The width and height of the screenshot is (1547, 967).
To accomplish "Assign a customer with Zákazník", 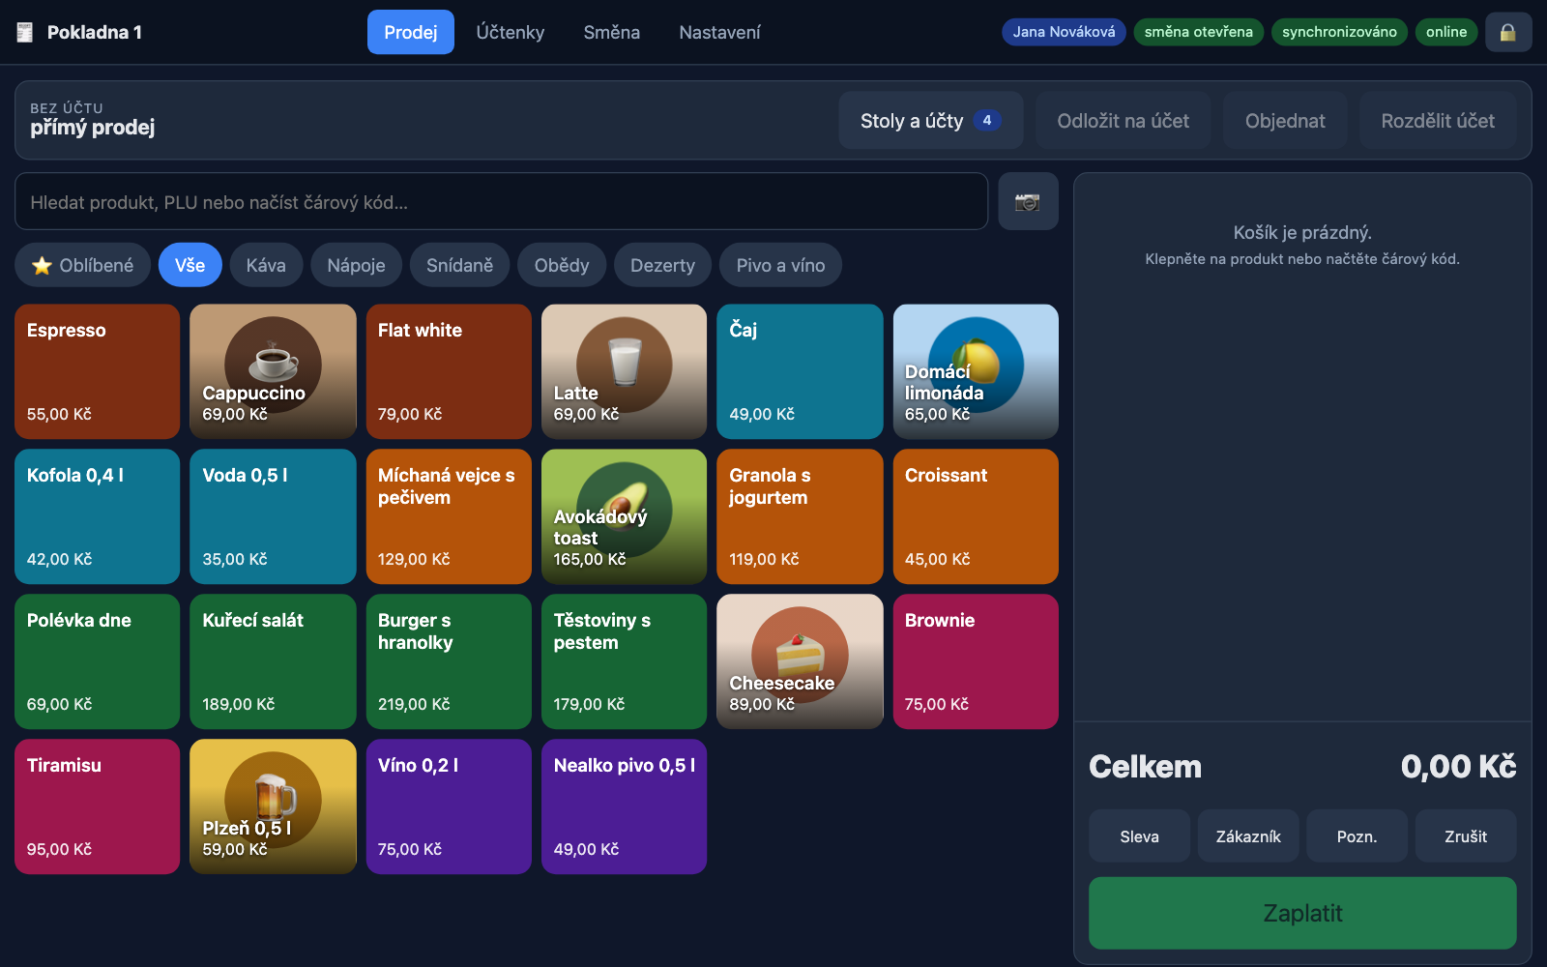I will 1248,835.
